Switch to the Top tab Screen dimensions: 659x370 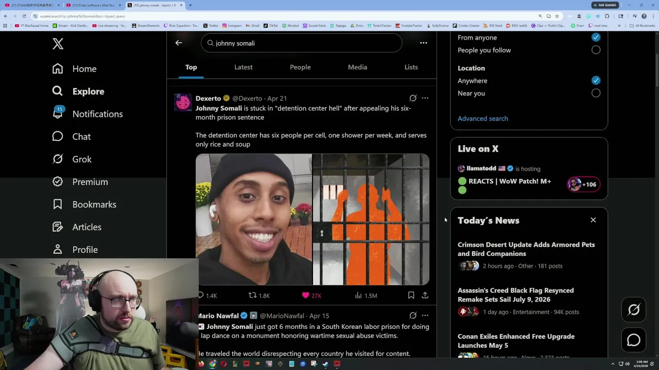[191, 67]
